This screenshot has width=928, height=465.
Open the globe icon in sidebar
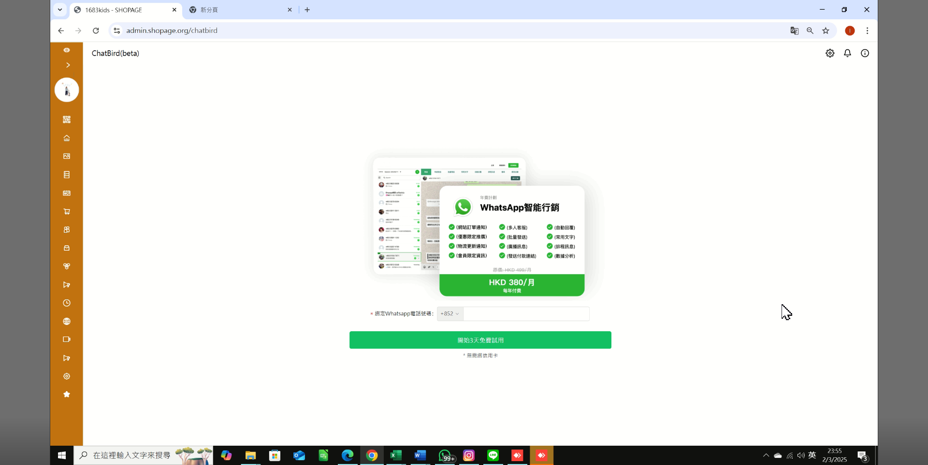coord(67,322)
